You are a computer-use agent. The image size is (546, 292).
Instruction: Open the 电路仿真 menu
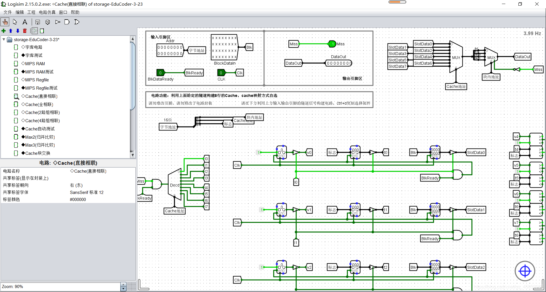click(47, 12)
